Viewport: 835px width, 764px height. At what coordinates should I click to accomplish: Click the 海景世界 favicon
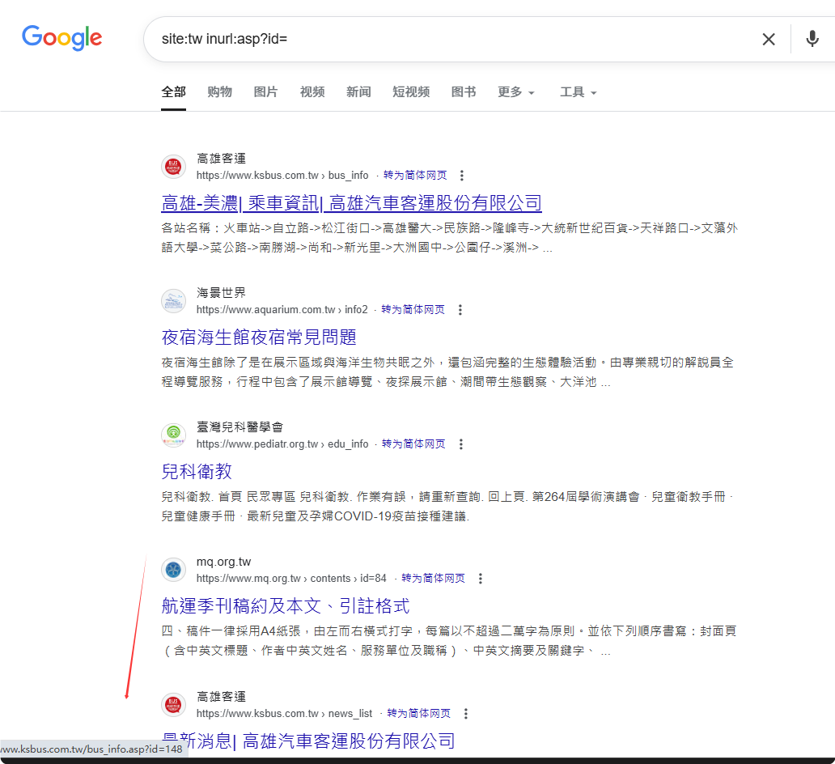point(174,301)
